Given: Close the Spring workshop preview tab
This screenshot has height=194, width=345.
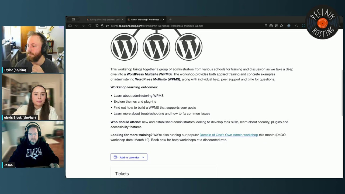Looking at the screenshot, I should (x=122, y=19).
